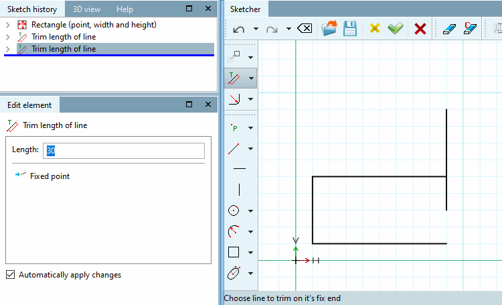Click the green checkmark accept icon
The width and height of the screenshot is (502, 305).
(x=396, y=29)
